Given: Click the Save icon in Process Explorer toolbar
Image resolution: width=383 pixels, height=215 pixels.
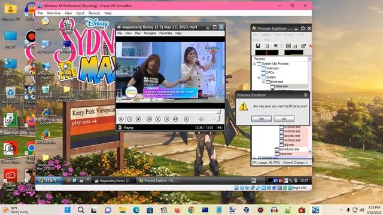Looking at the screenshot, I should pyautogui.click(x=258, y=46).
